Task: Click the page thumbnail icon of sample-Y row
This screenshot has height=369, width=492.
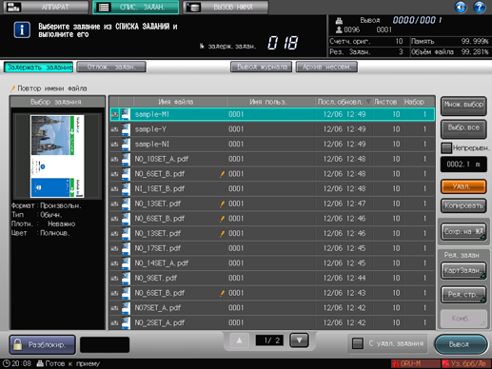Action: 126,129
